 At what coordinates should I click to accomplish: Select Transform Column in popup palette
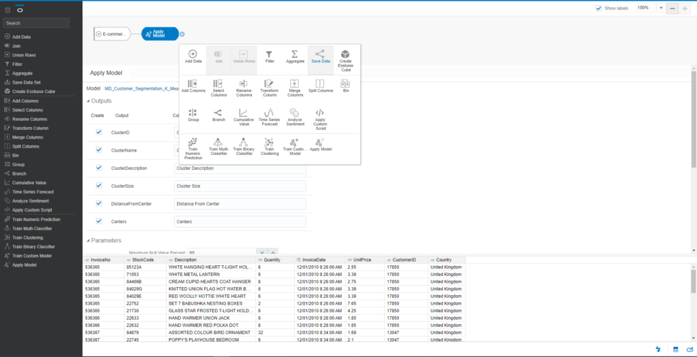pos(270,88)
